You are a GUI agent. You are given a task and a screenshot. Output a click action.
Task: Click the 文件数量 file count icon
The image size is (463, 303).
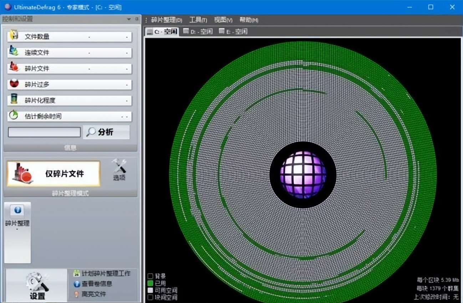pos(14,36)
